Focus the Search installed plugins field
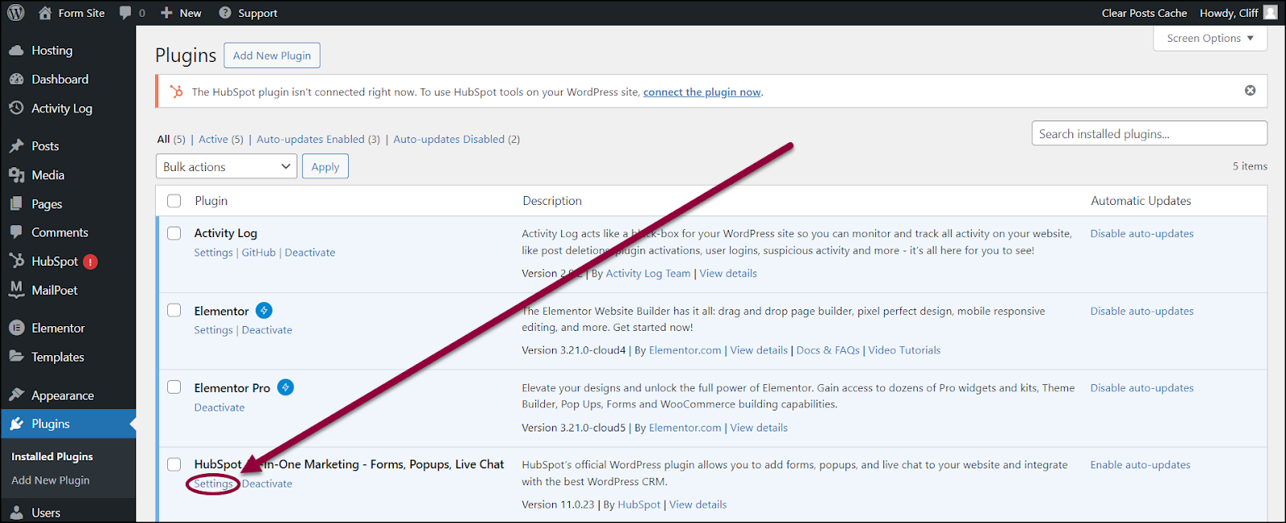The width and height of the screenshot is (1286, 523). (x=1149, y=134)
